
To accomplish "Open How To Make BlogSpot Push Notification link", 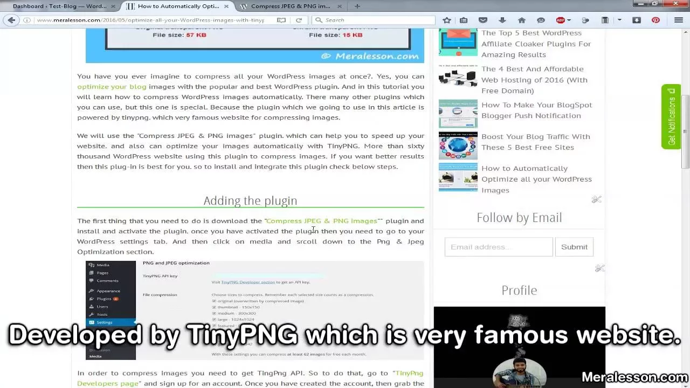I will point(536,110).
